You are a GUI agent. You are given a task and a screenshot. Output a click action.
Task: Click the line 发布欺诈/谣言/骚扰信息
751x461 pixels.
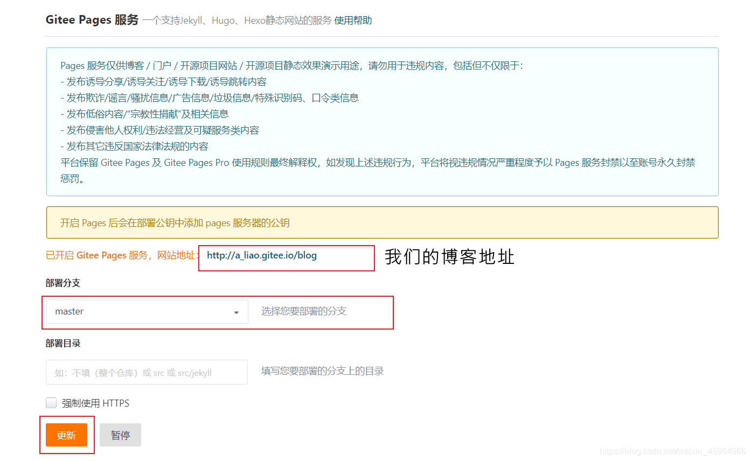click(x=210, y=98)
